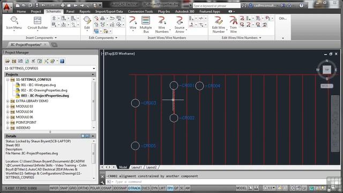Image resolution: width=343 pixels, height=193 pixels.
Task: Open the annotation scale 1:1 dropdown
Action: (x=270, y=188)
